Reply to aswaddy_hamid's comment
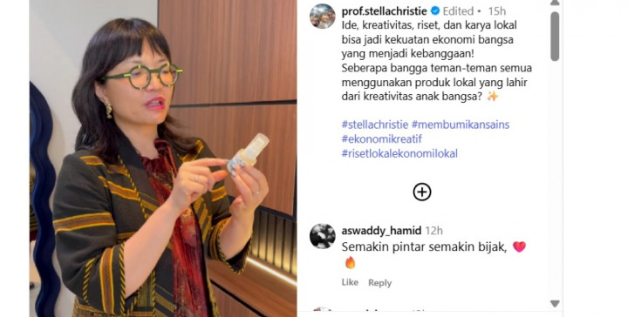The width and height of the screenshot is (628, 317). click(379, 283)
